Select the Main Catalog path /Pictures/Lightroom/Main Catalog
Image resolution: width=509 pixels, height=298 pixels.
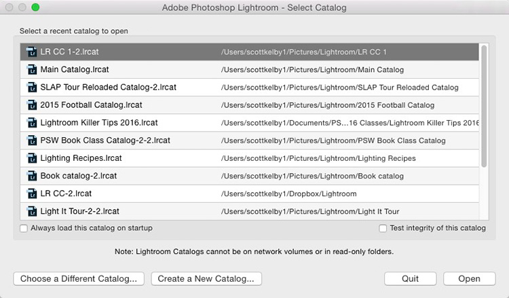click(x=312, y=70)
